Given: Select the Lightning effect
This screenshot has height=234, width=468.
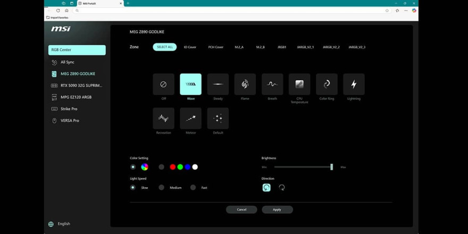Looking at the screenshot, I should [x=354, y=84].
